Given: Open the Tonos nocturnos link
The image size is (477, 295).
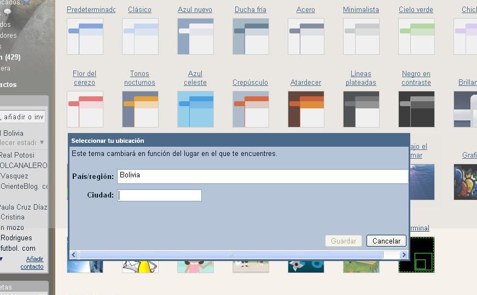Looking at the screenshot, I should [139, 78].
